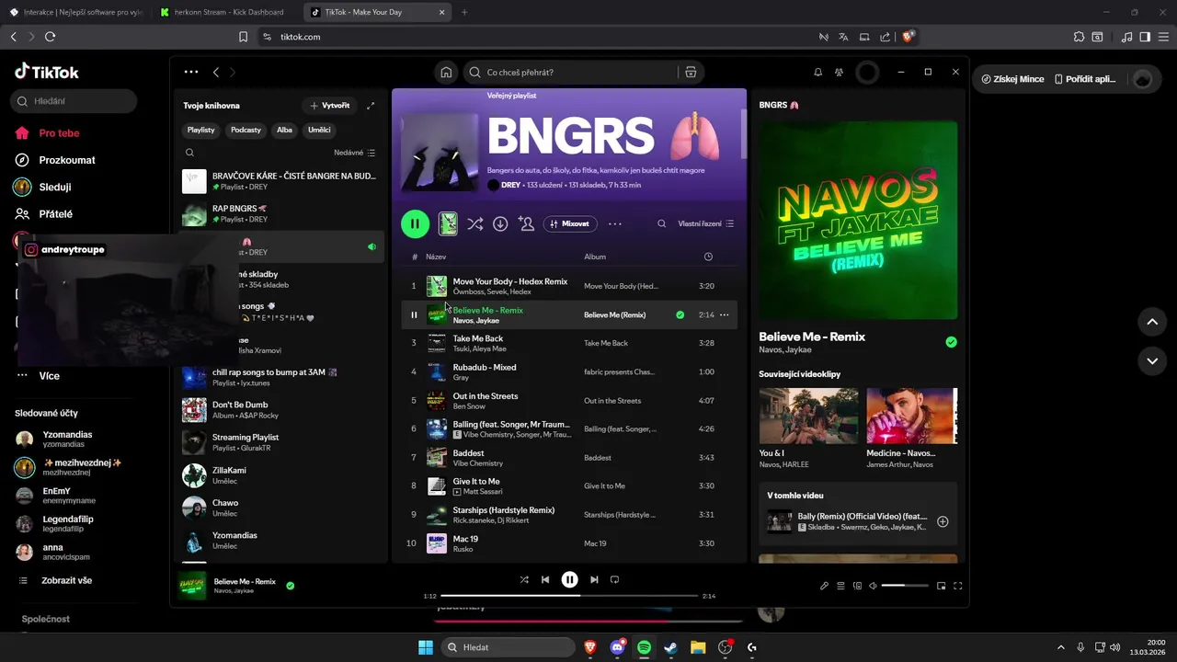Adjust the Spotify volume slider
The width and height of the screenshot is (1177, 662).
pyautogui.click(x=905, y=586)
